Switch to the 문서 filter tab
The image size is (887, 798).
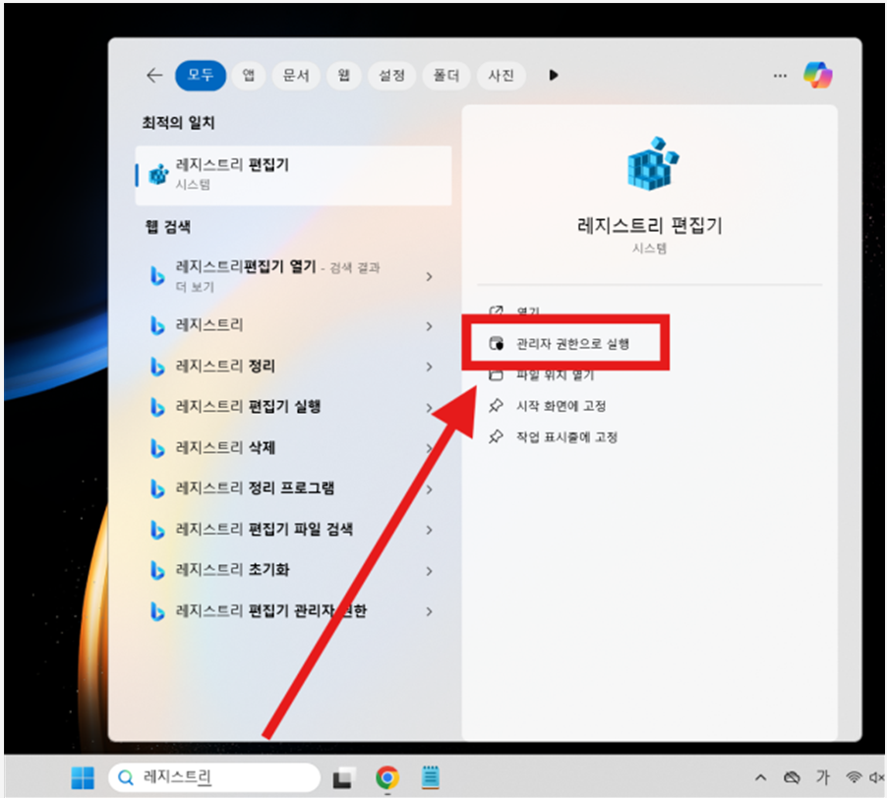pyautogui.click(x=295, y=75)
